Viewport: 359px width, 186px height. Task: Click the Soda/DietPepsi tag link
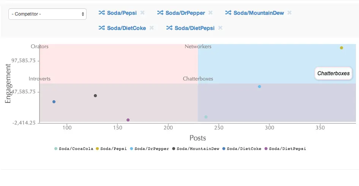[x=195, y=28]
